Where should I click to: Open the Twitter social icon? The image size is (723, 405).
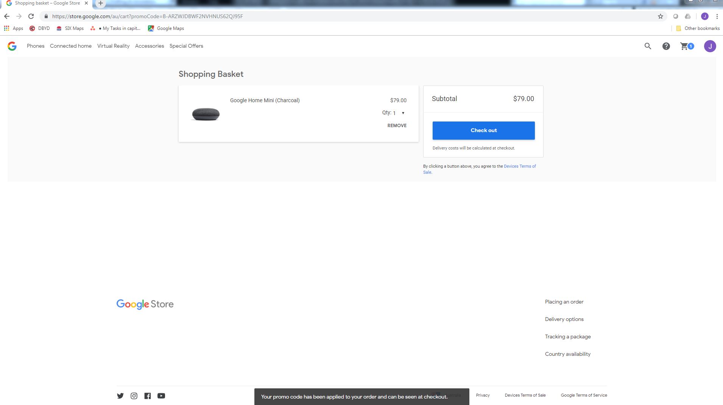tap(120, 396)
